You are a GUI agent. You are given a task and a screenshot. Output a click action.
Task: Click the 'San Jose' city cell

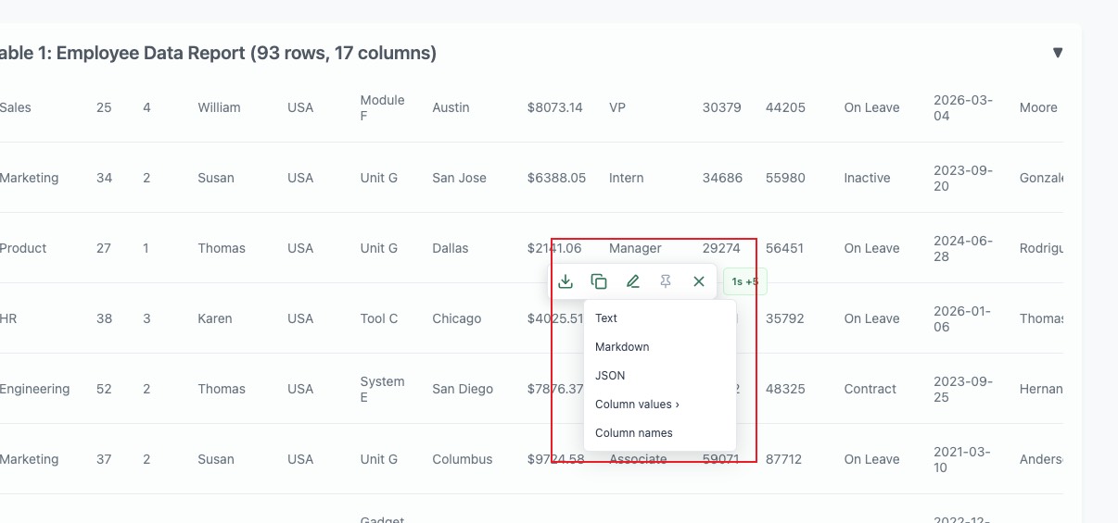[x=459, y=178]
